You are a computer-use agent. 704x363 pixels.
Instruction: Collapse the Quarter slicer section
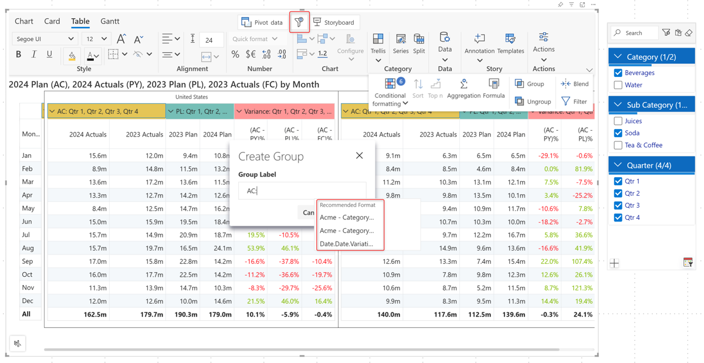(618, 165)
